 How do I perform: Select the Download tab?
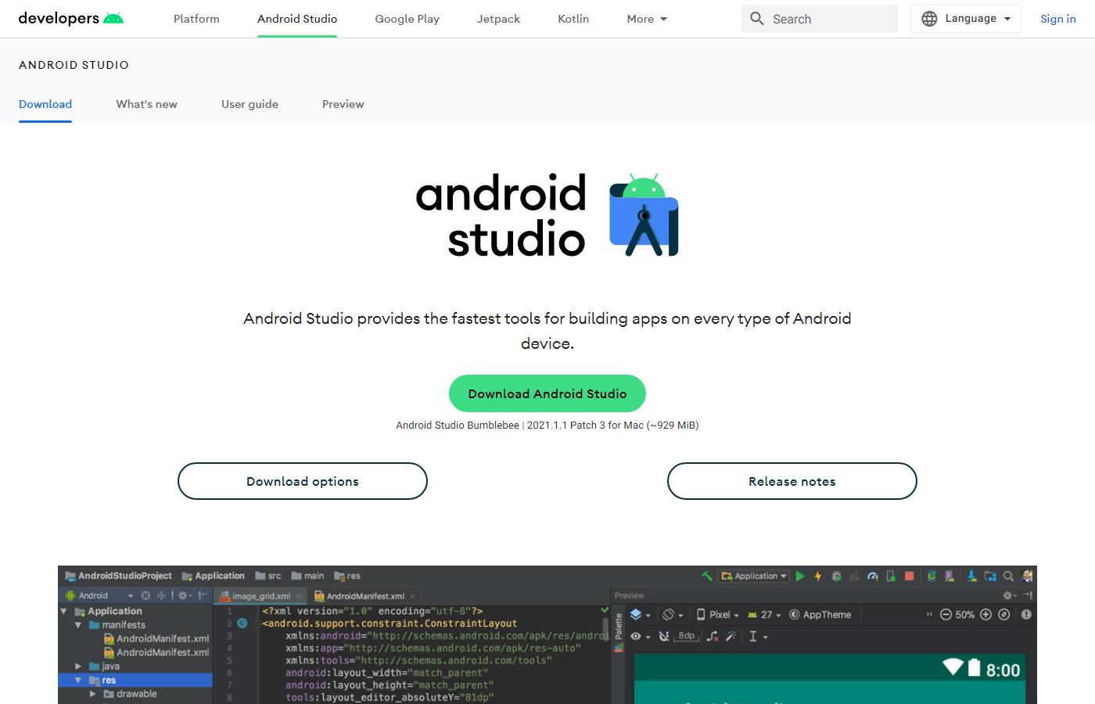tap(45, 104)
